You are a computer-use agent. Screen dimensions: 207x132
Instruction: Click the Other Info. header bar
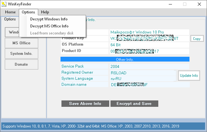tap(125, 59)
